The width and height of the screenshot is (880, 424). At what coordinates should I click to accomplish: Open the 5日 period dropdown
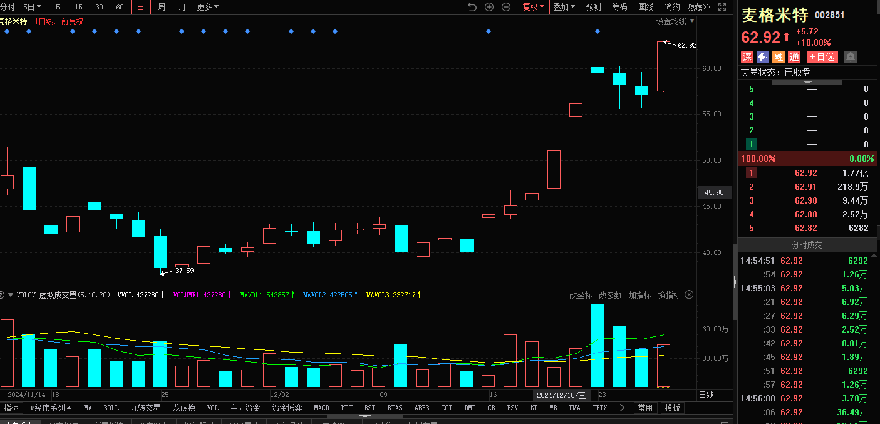(32, 7)
